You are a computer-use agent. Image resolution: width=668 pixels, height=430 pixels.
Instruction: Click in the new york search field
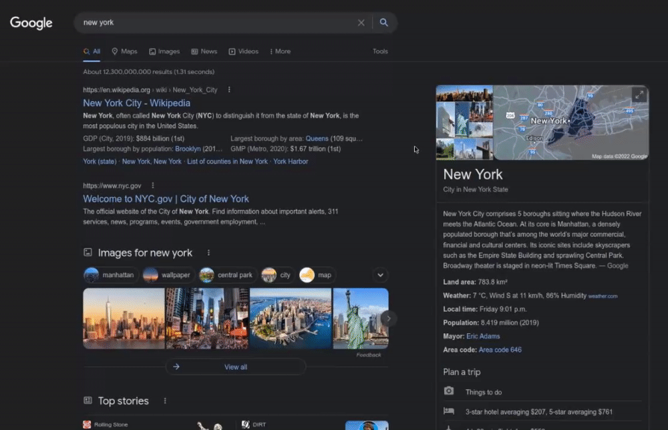pos(217,23)
